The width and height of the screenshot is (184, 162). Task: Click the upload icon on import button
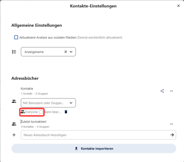point(76,148)
